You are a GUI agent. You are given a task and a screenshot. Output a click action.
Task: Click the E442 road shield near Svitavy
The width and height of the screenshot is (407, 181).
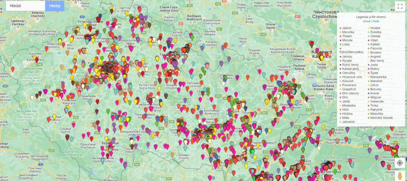click(x=218, y=95)
